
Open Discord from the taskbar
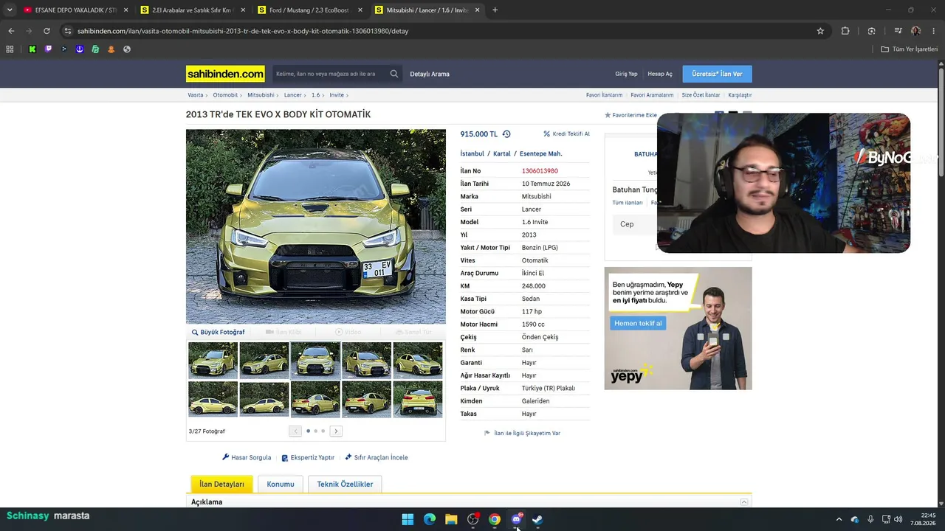point(516,519)
